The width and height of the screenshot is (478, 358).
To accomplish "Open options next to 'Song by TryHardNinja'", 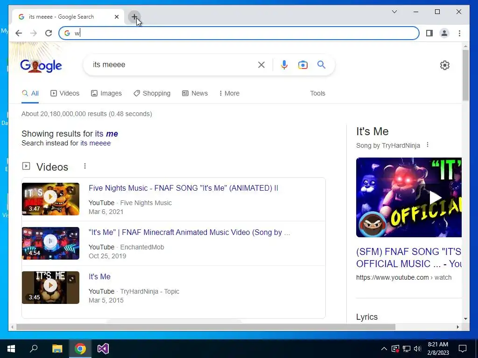I will (428, 145).
